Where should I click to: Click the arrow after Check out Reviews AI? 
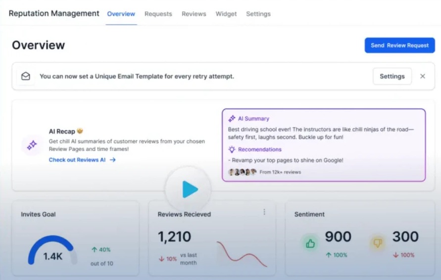tap(112, 160)
